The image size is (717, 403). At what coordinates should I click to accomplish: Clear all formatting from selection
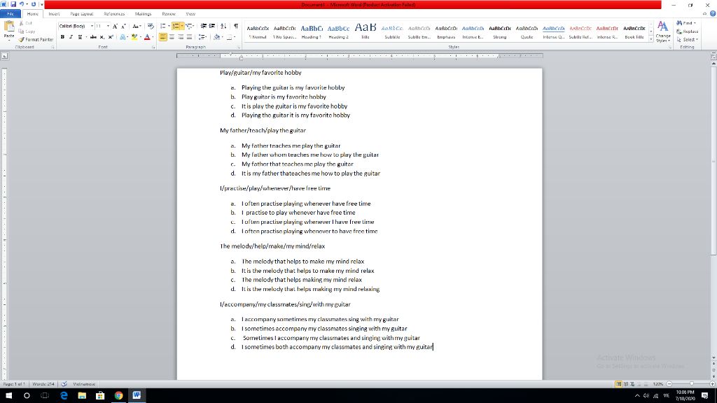[151, 27]
